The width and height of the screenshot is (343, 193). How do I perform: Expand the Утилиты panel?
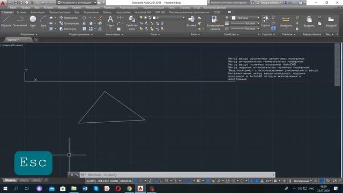289,34
